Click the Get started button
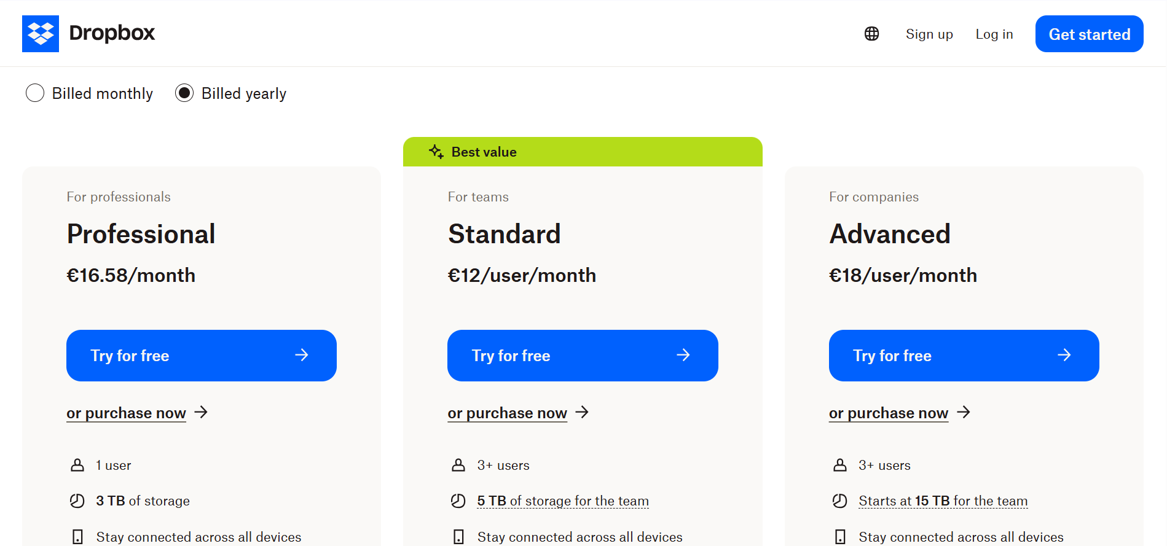Image resolution: width=1167 pixels, height=546 pixels. pos(1089,34)
